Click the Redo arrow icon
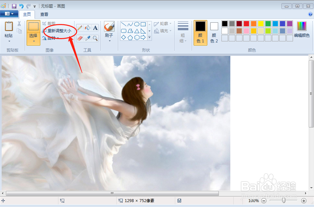Image resolution: width=314 pixels, height=207 pixels. coord(28,6)
